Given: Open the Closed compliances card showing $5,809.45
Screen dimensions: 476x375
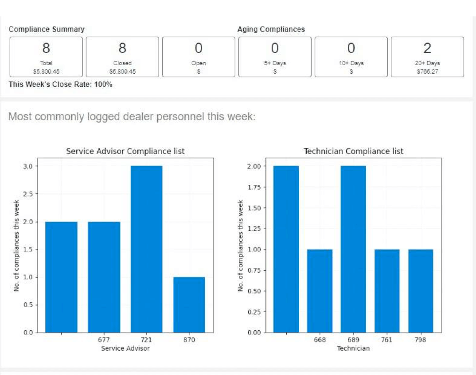Looking at the screenshot, I should point(122,56).
